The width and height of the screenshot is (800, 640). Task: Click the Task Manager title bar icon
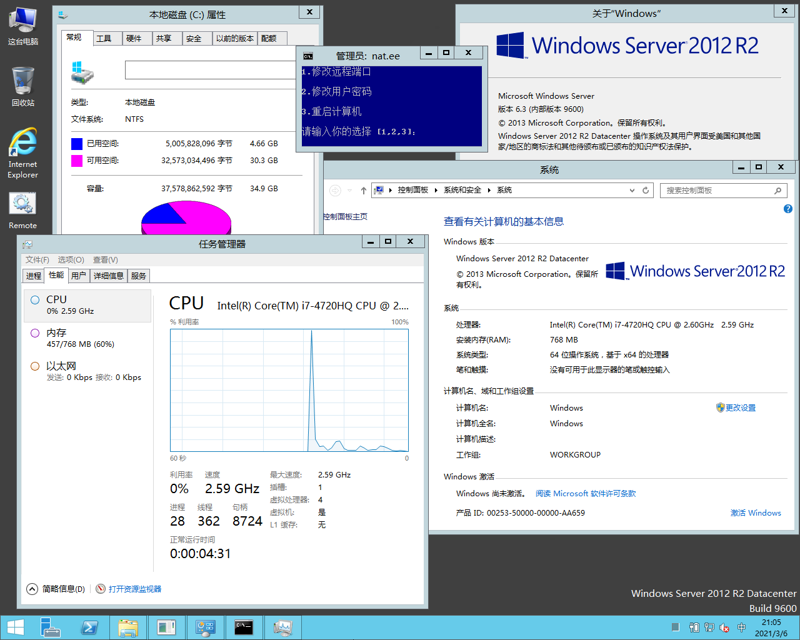coord(27,244)
